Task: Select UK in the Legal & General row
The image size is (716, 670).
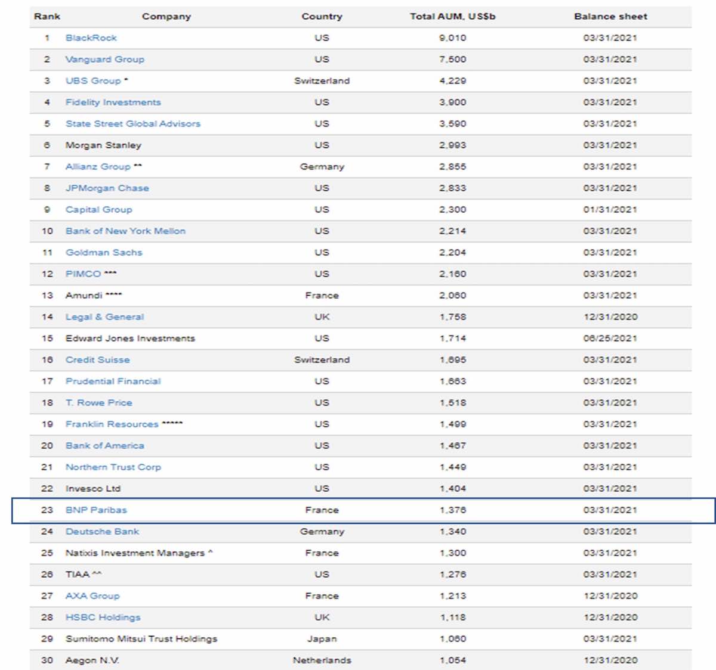Action: point(322,317)
